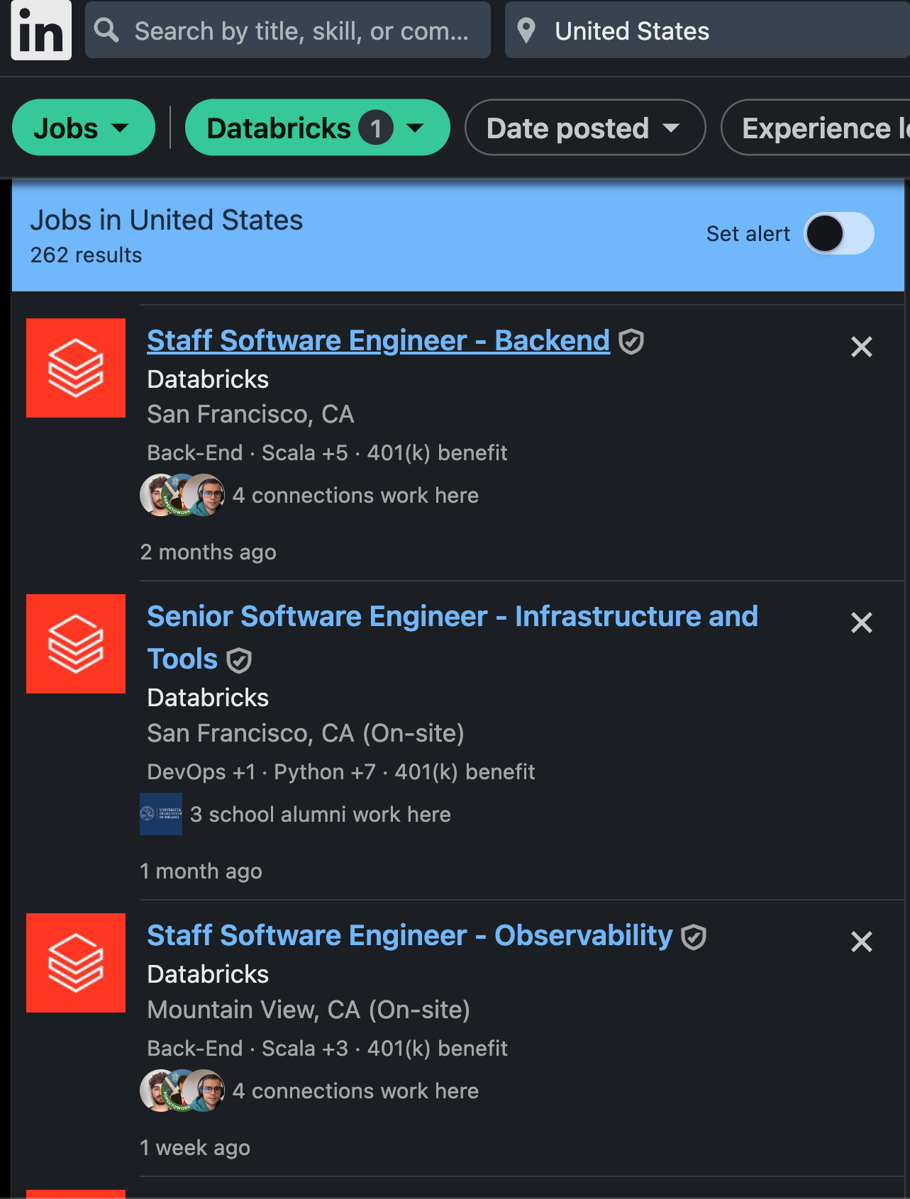Focus the job title search field
The image size is (910, 1199).
(288, 30)
